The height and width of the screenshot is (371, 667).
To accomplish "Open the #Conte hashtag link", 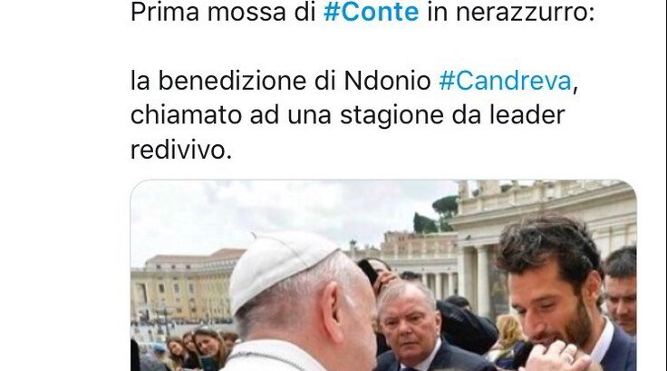I will pos(371,12).
